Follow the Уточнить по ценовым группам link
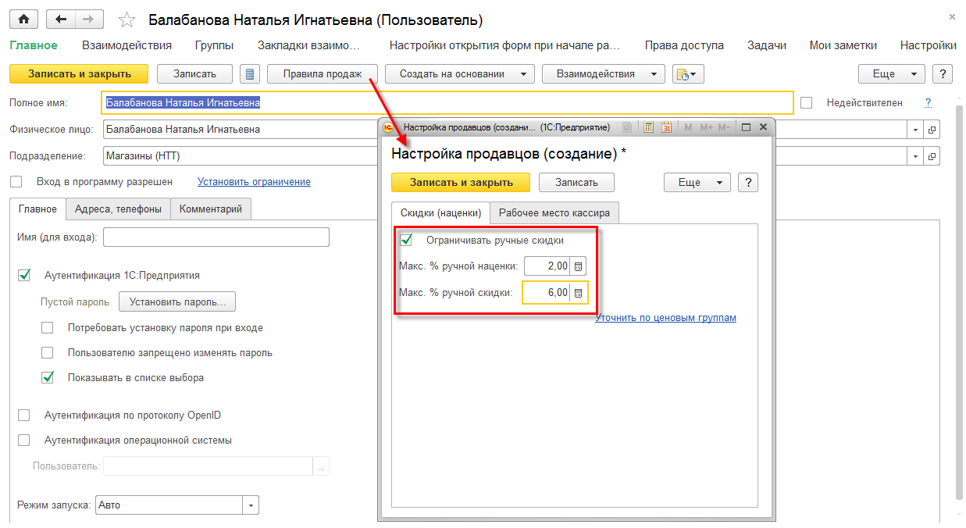966x528 pixels. point(665,318)
